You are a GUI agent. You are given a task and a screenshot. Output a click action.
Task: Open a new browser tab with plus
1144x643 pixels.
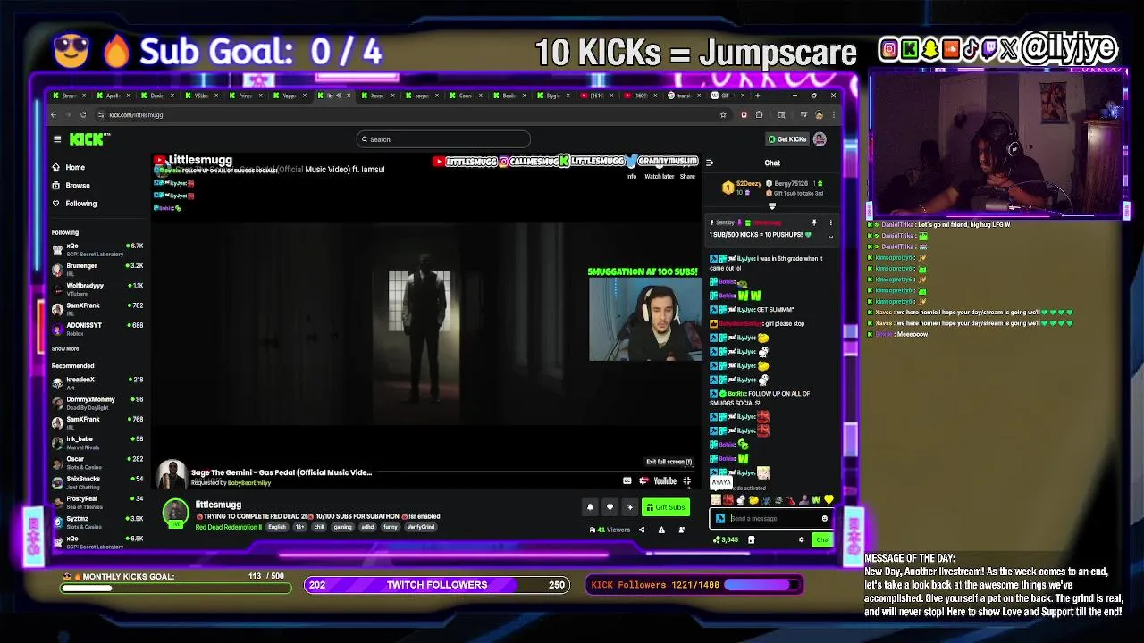click(758, 96)
